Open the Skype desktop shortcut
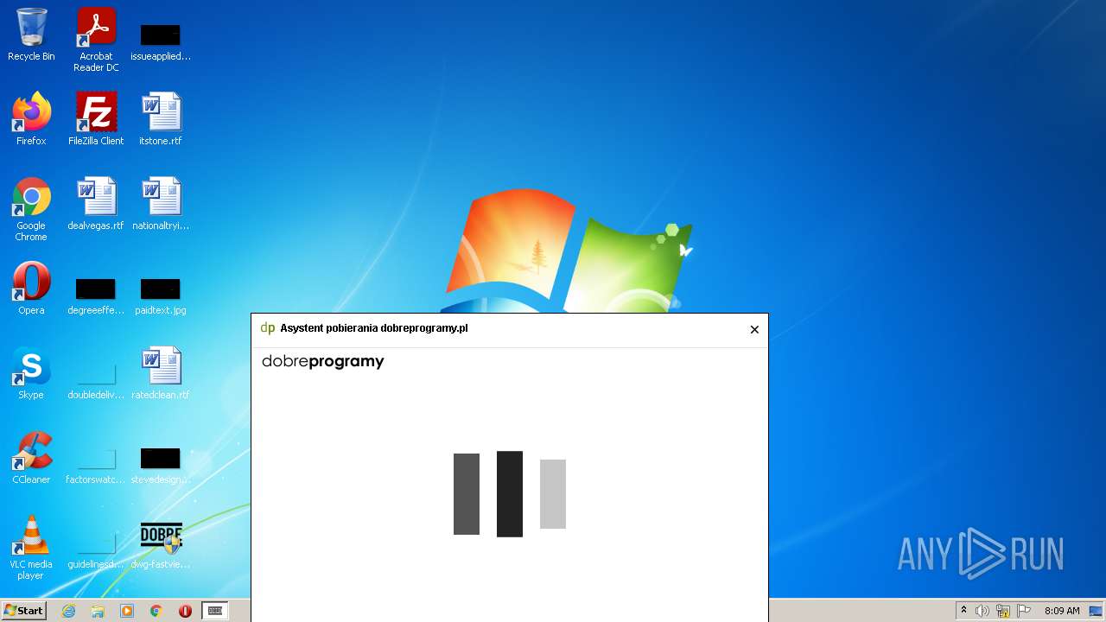Viewport: 1106px width, 622px height. pyautogui.click(x=31, y=373)
